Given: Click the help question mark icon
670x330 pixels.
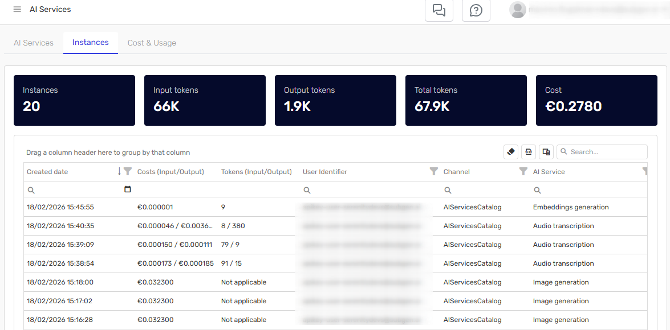Looking at the screenshot, I should tap(476, 10).
